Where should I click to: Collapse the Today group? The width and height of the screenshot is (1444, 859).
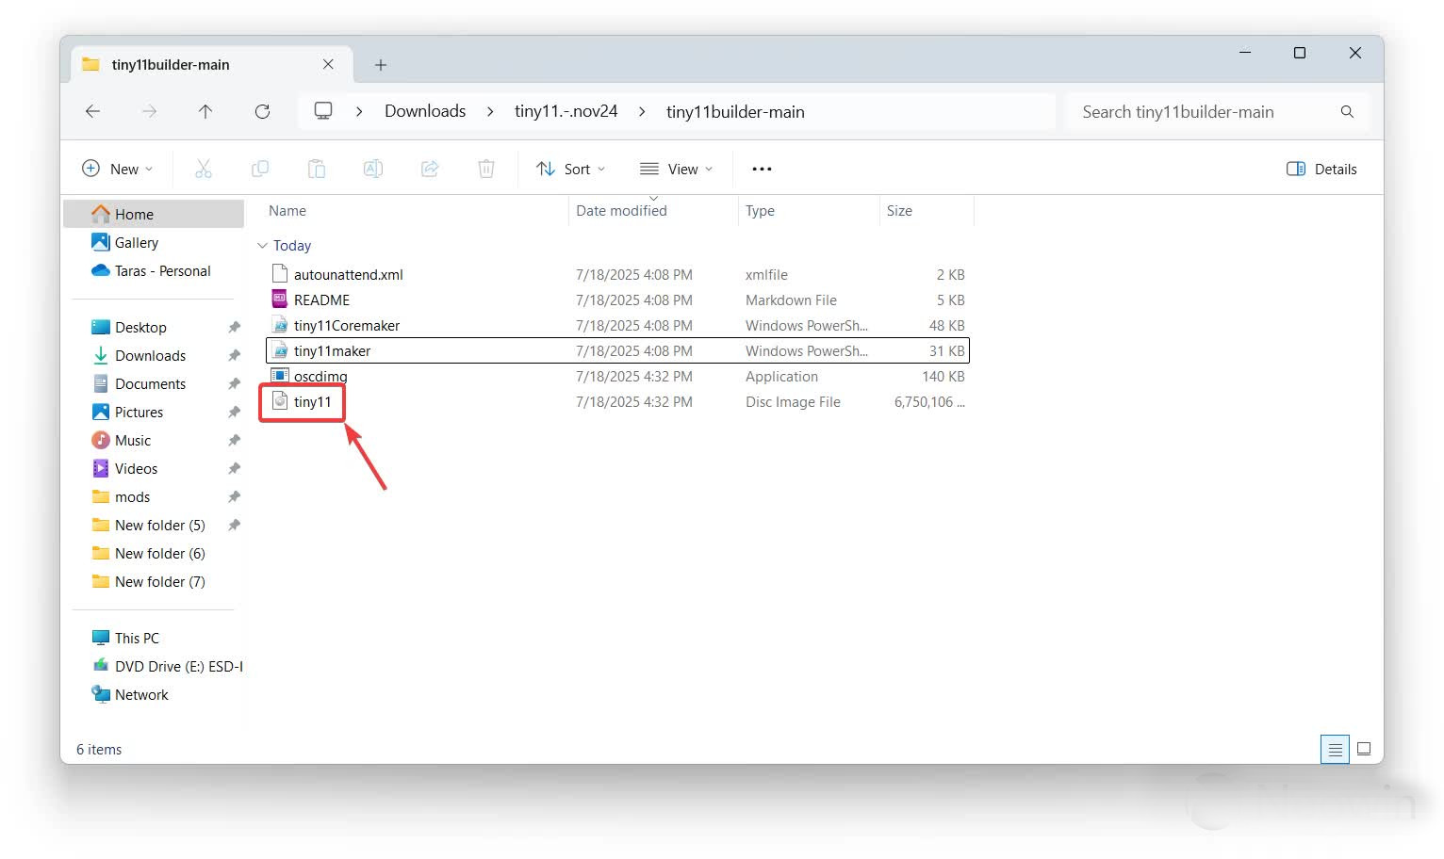click(262, 246)
